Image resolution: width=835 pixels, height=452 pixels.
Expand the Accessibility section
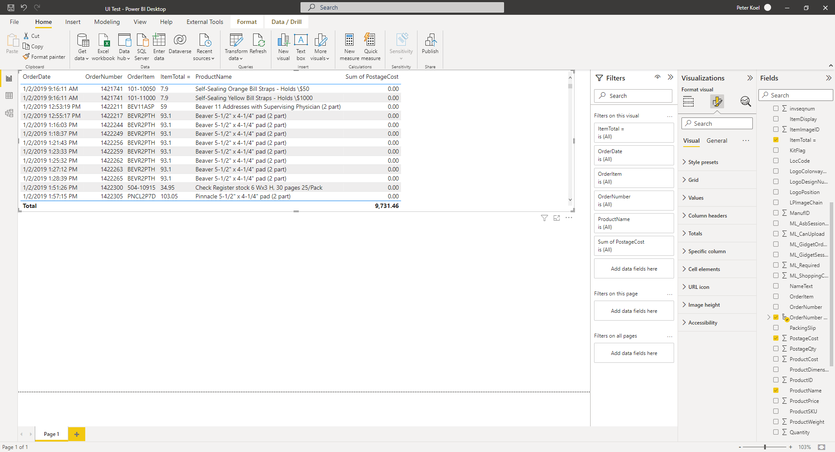click(717, 323)
